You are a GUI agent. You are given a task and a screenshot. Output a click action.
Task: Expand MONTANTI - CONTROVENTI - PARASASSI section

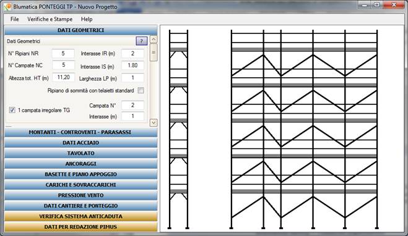pyautogui.click(x=80, y=132)
